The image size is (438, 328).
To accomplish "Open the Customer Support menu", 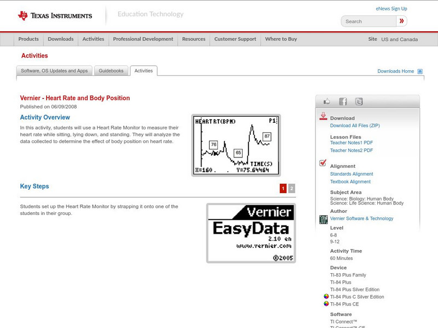I will (235, 39).
